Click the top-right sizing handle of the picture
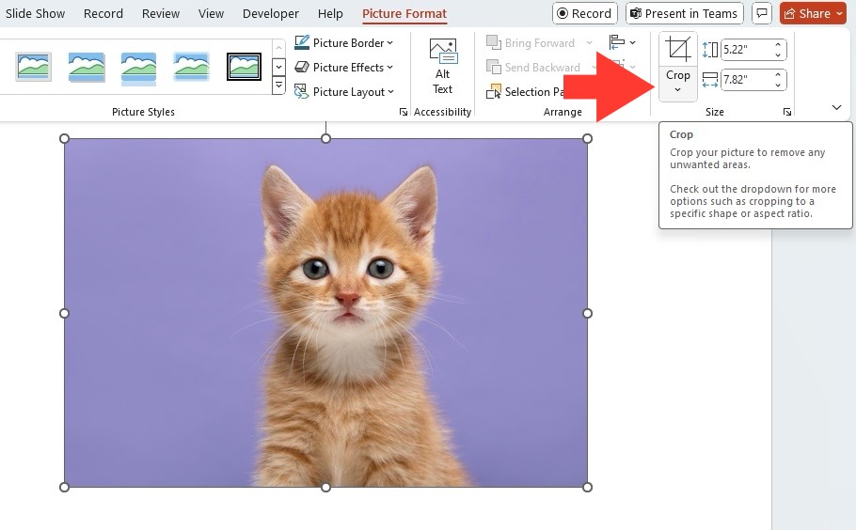 587,138
